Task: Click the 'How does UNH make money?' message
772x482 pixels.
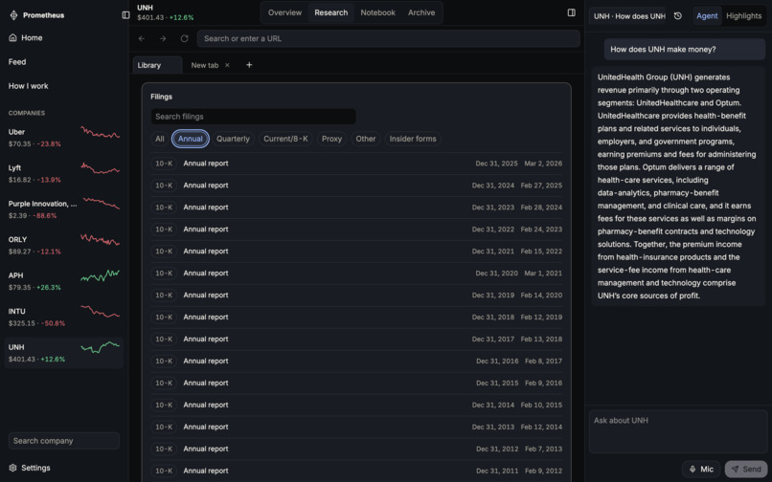Action: pyautogui.click(x=685, y=49)
